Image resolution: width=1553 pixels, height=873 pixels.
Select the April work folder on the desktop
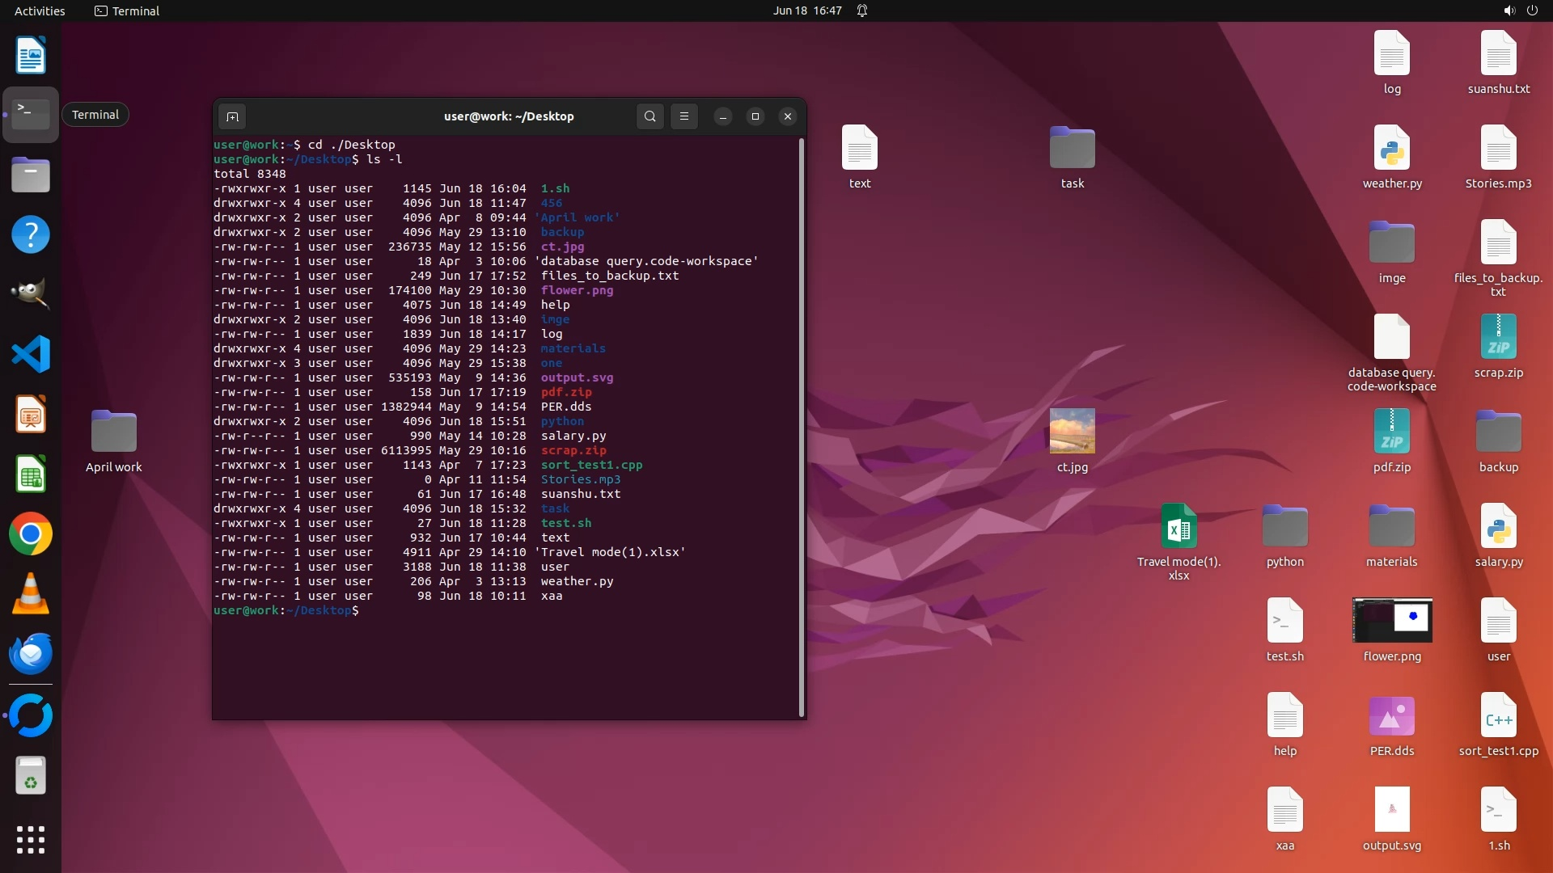coord(113,432)
